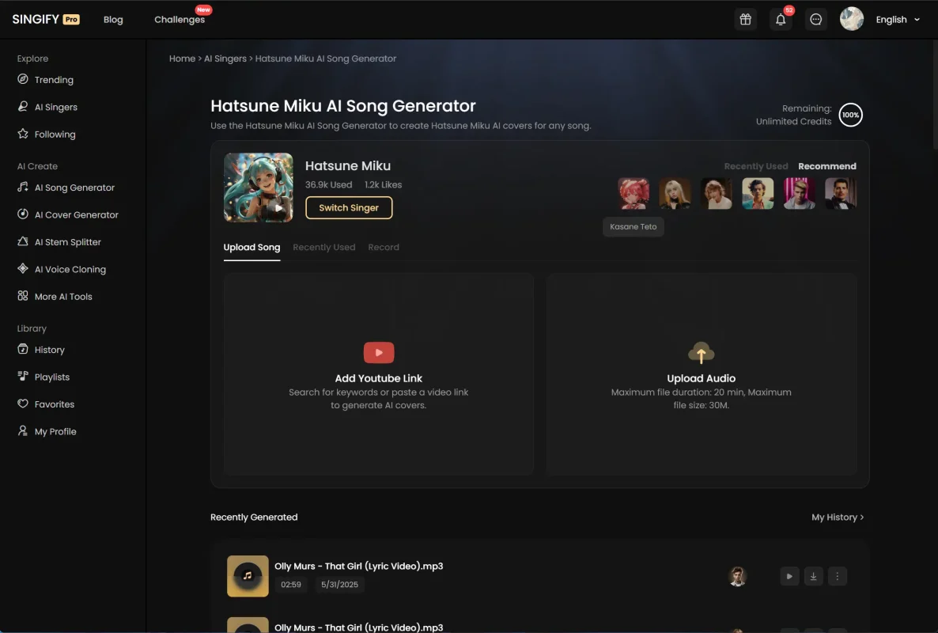Go to AI Singers breadcrumb link

pos(225,59)
